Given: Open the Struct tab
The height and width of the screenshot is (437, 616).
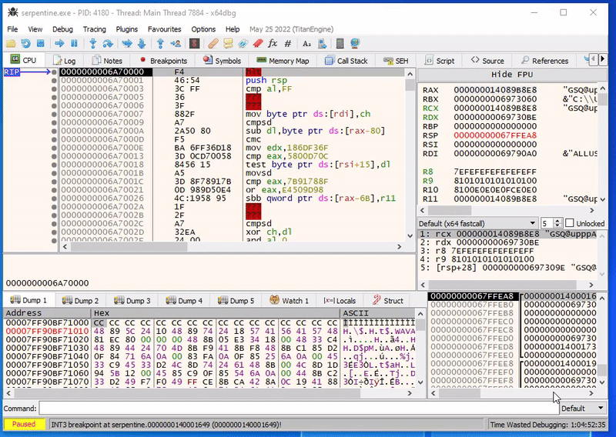Looking at the screenshot, I should coord(388,300).
